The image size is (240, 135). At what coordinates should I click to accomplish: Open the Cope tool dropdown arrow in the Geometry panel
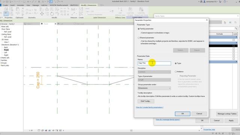[x=33, y=10]
